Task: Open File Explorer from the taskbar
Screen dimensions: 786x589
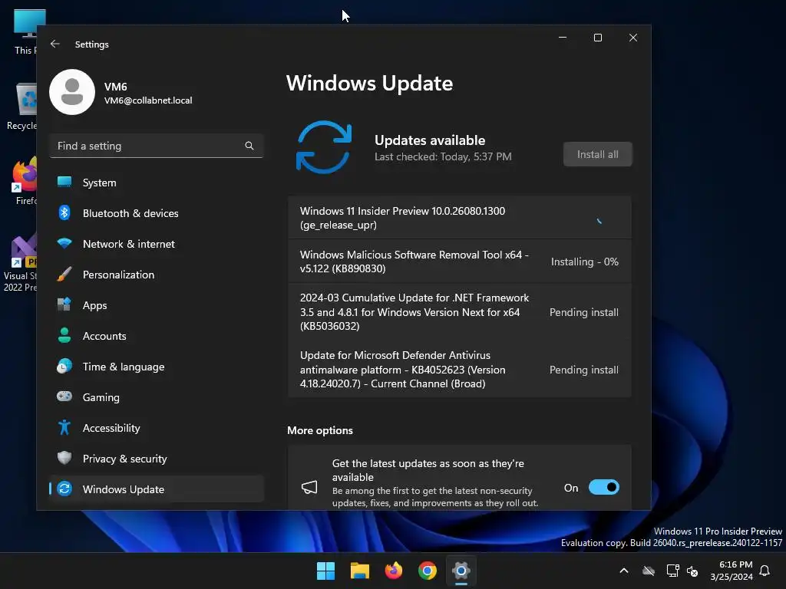Action: click(x=359, y=571)
